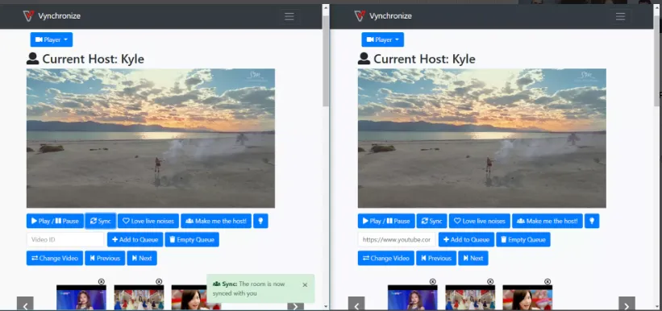
Task: Focus the Video ID input in left window
Action: pos(65,239)
